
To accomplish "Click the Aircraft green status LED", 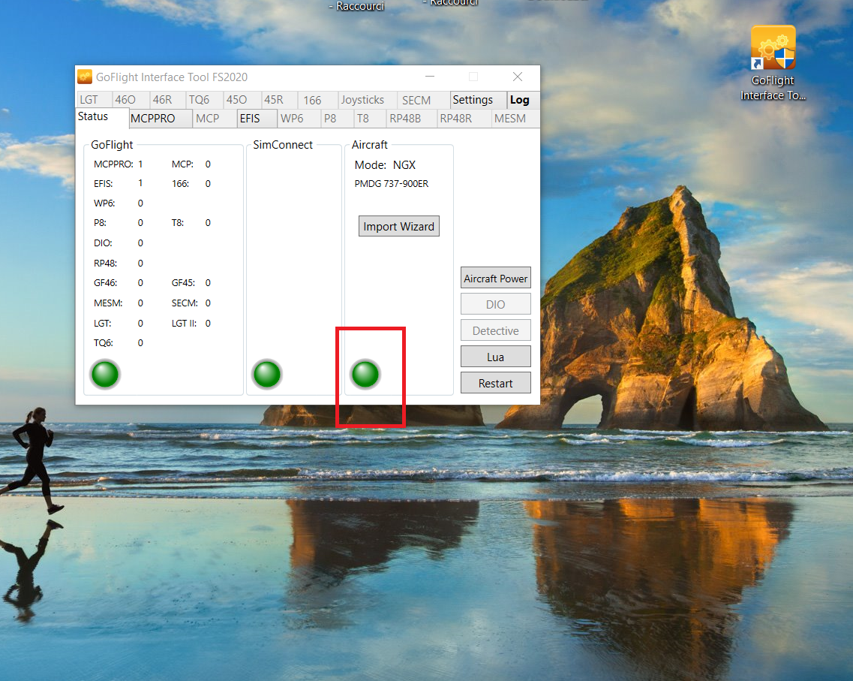I will tap(365, 374).
